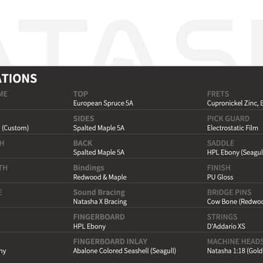Select the Spalted Maple 5A value under BACK
This screenshot has height=263, width=263.
click(99, 153)
